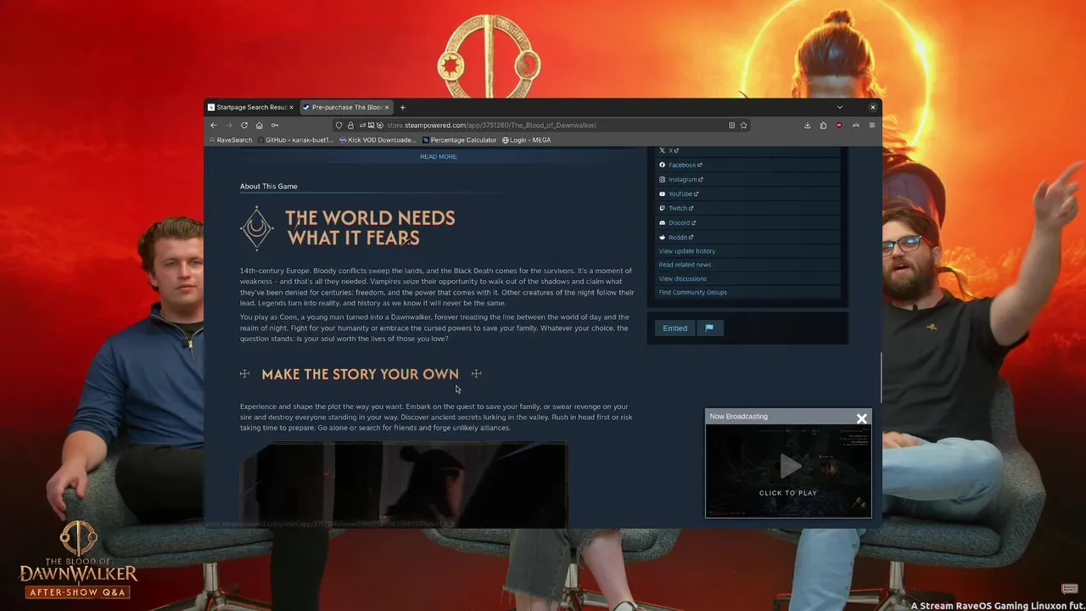Click the game video thumbnail below story text
Screen dimensions: 1086x611
(404, 485)
